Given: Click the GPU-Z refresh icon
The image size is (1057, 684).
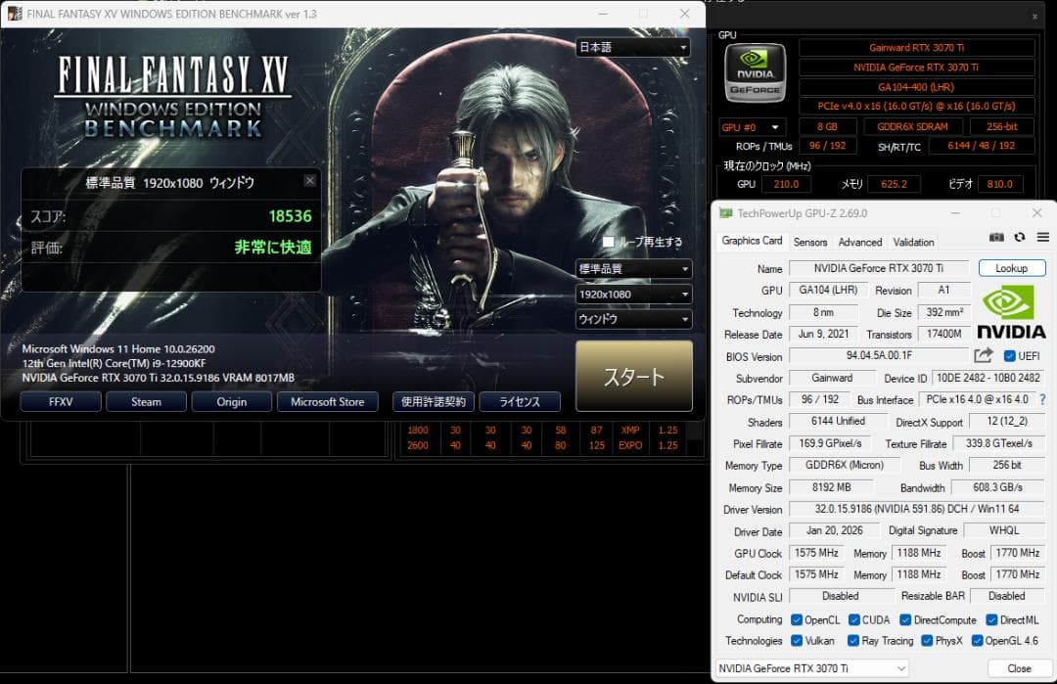Looking at the screenshot, I should [x=1019, y=237].
